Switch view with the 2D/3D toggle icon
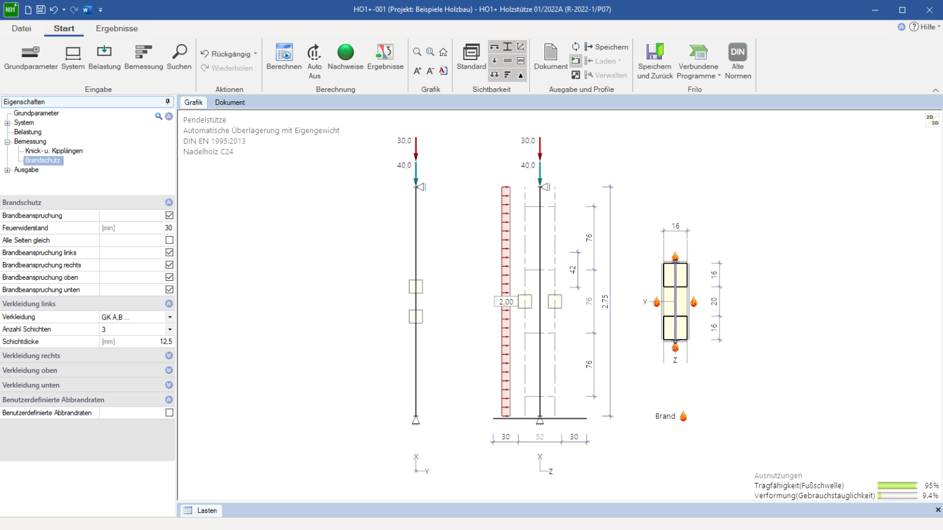 pos(932,120)
